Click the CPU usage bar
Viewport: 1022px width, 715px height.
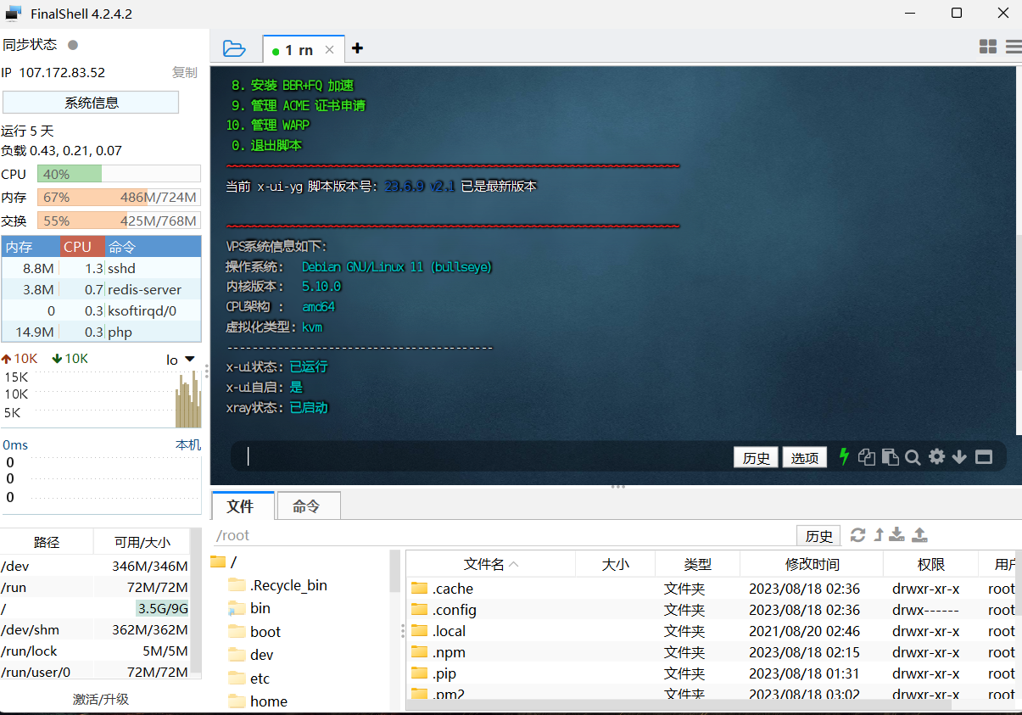click(x=119, y=174)
